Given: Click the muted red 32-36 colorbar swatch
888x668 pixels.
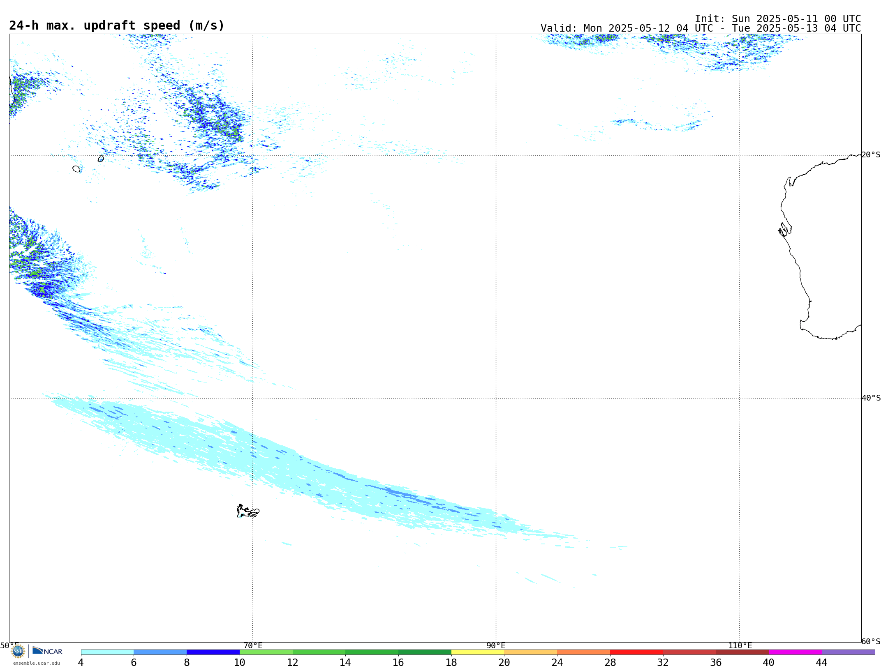Looking at the screenshot, I should click(689, 652).
